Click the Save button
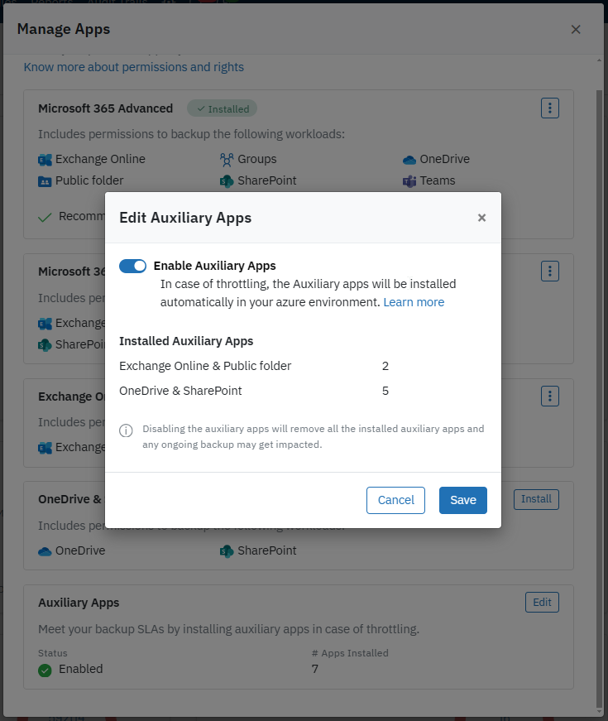The height and width of the screenshot is (721, 608). click(x=462, y=500)
